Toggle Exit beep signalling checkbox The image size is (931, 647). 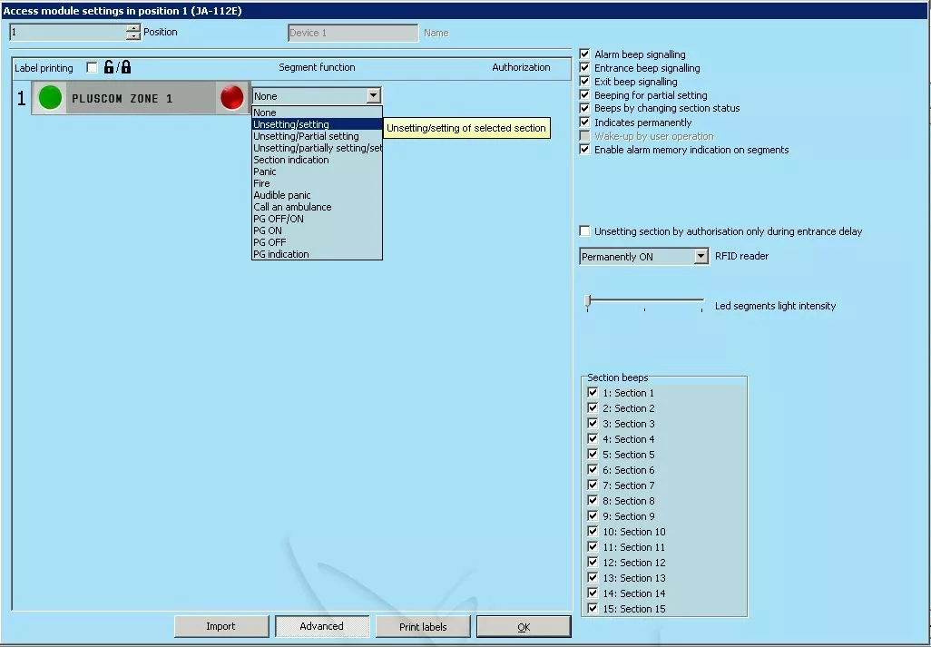click(585, 82)
